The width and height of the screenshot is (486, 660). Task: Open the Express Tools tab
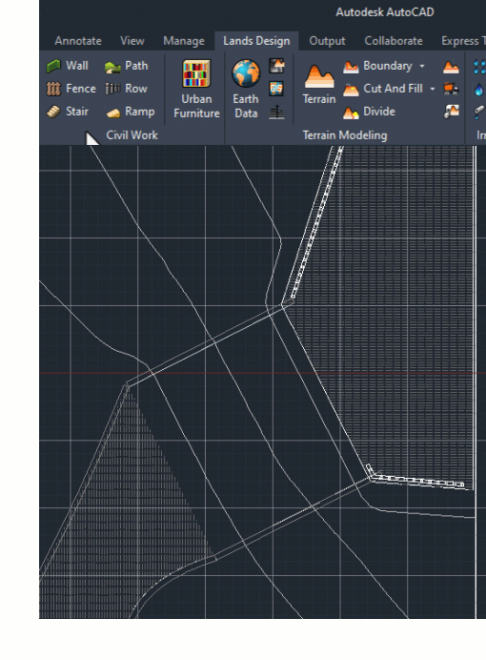pos(463,41)
